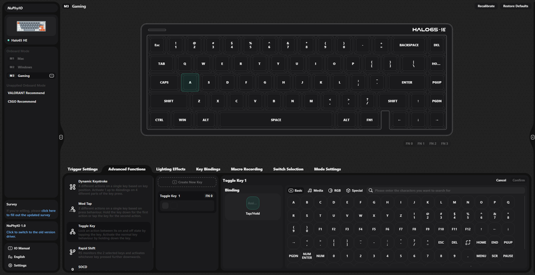
Task: Click Create New Key button
Action: pyautogui.click(x=187, y=182)
